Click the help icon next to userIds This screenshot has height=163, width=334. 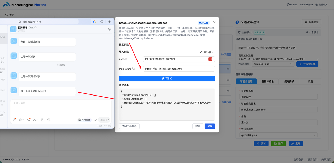click(129, 59)
